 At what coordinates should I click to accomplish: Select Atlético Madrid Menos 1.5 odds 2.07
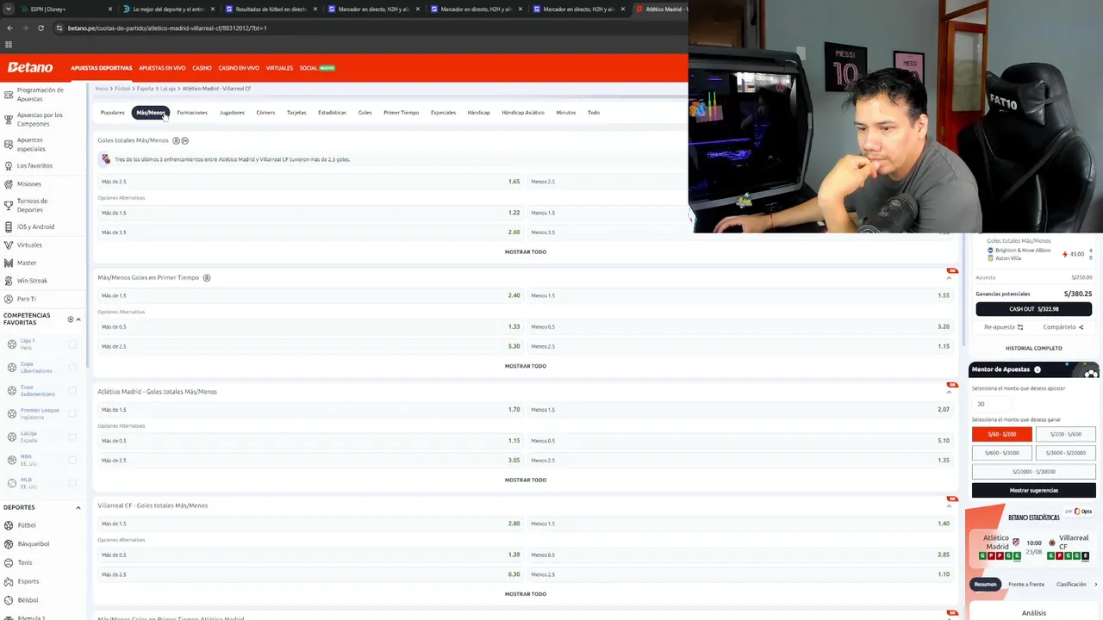coord(739,410)
